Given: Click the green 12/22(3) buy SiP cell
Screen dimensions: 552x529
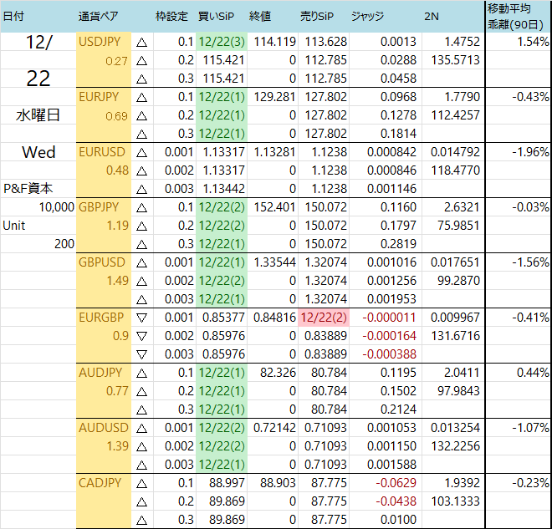Looking at the screenshot, I should click(x=222, y=42).
